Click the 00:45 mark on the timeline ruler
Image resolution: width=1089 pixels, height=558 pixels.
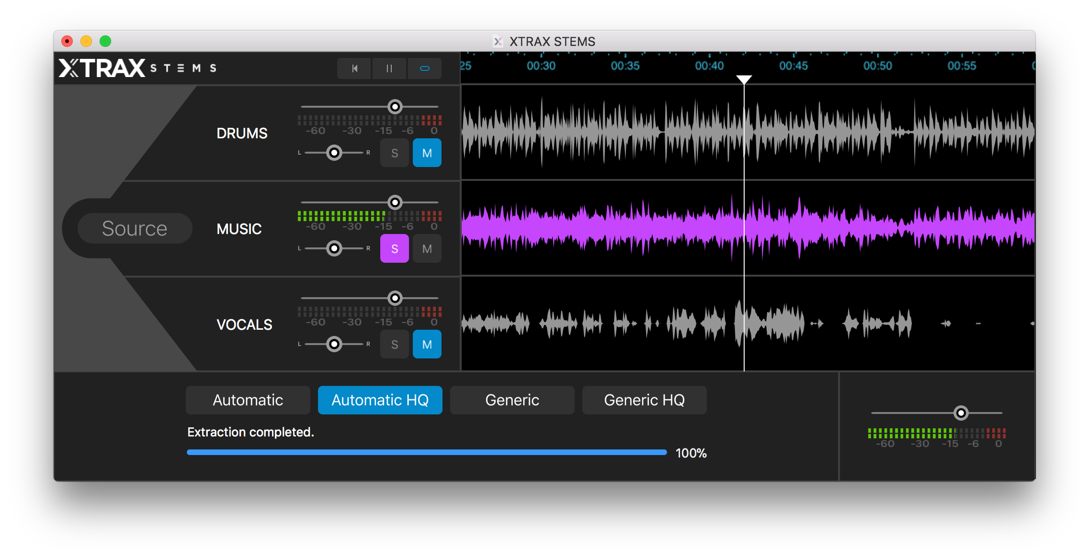click(x=794, y=66)
